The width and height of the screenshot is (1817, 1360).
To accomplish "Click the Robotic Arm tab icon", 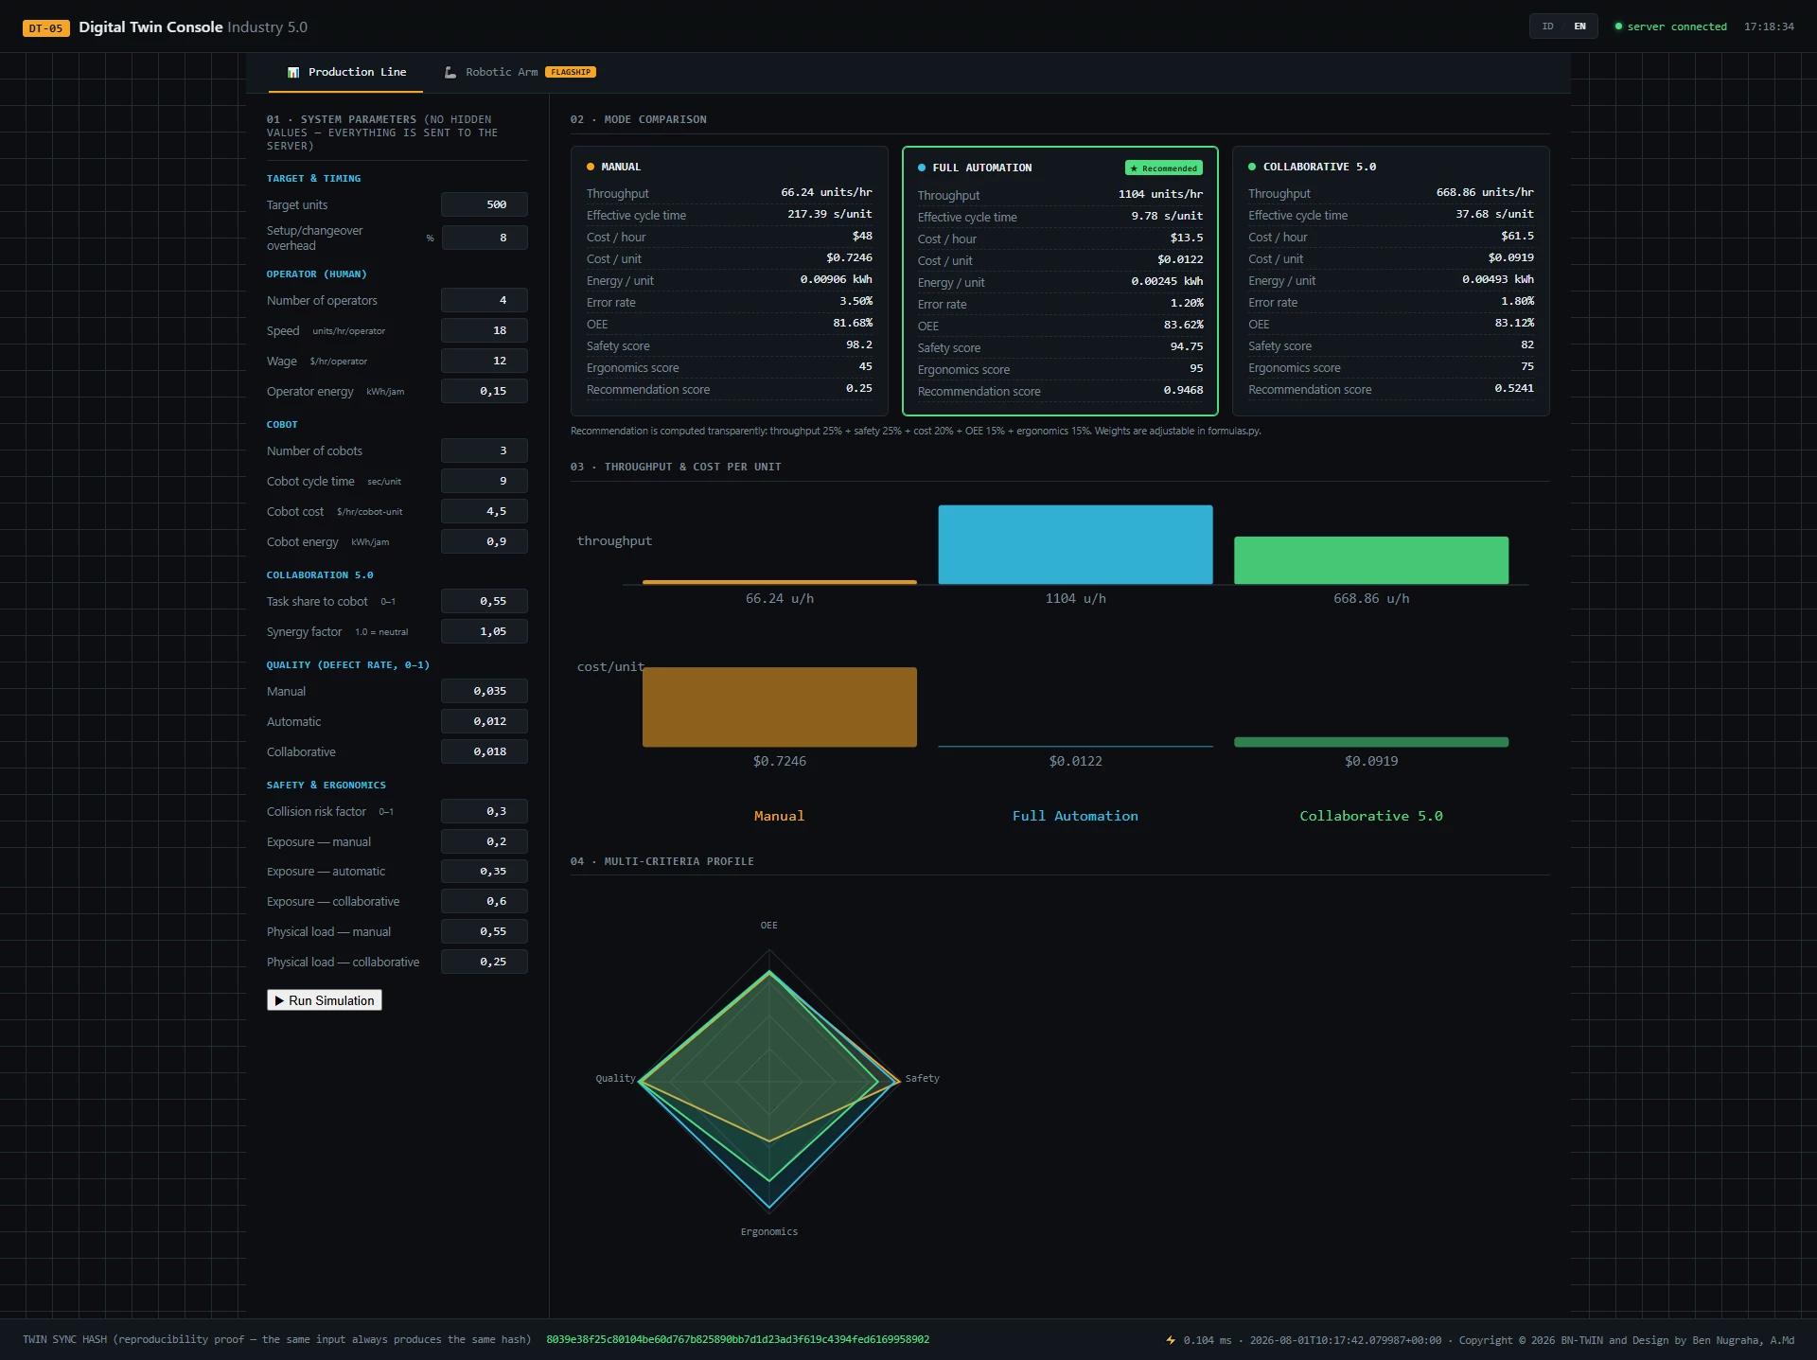I will 450,72.
